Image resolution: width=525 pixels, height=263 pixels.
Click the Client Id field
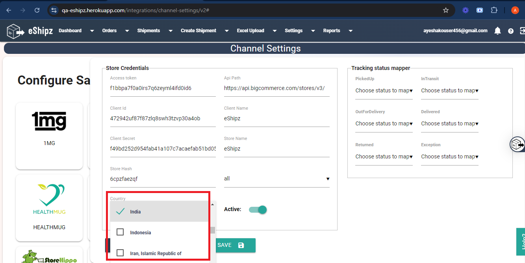point(163,119)
